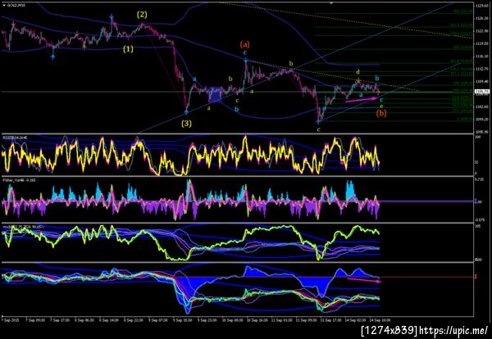Click orange arrow marker at chart's left start

click(13, 24)
